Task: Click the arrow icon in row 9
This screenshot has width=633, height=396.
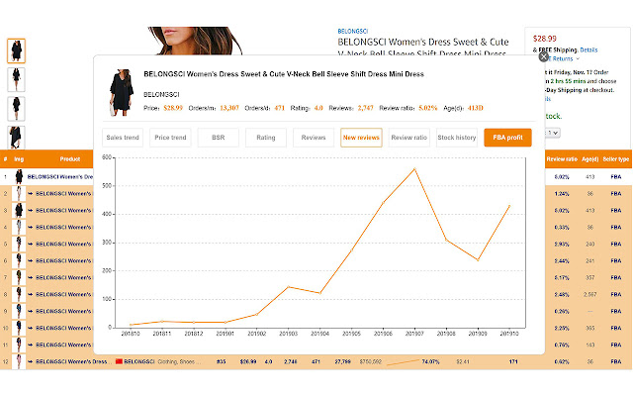Action: [31, 311]
